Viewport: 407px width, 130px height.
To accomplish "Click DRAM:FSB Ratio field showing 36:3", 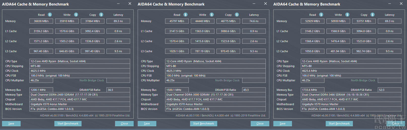I will [118, 90].
